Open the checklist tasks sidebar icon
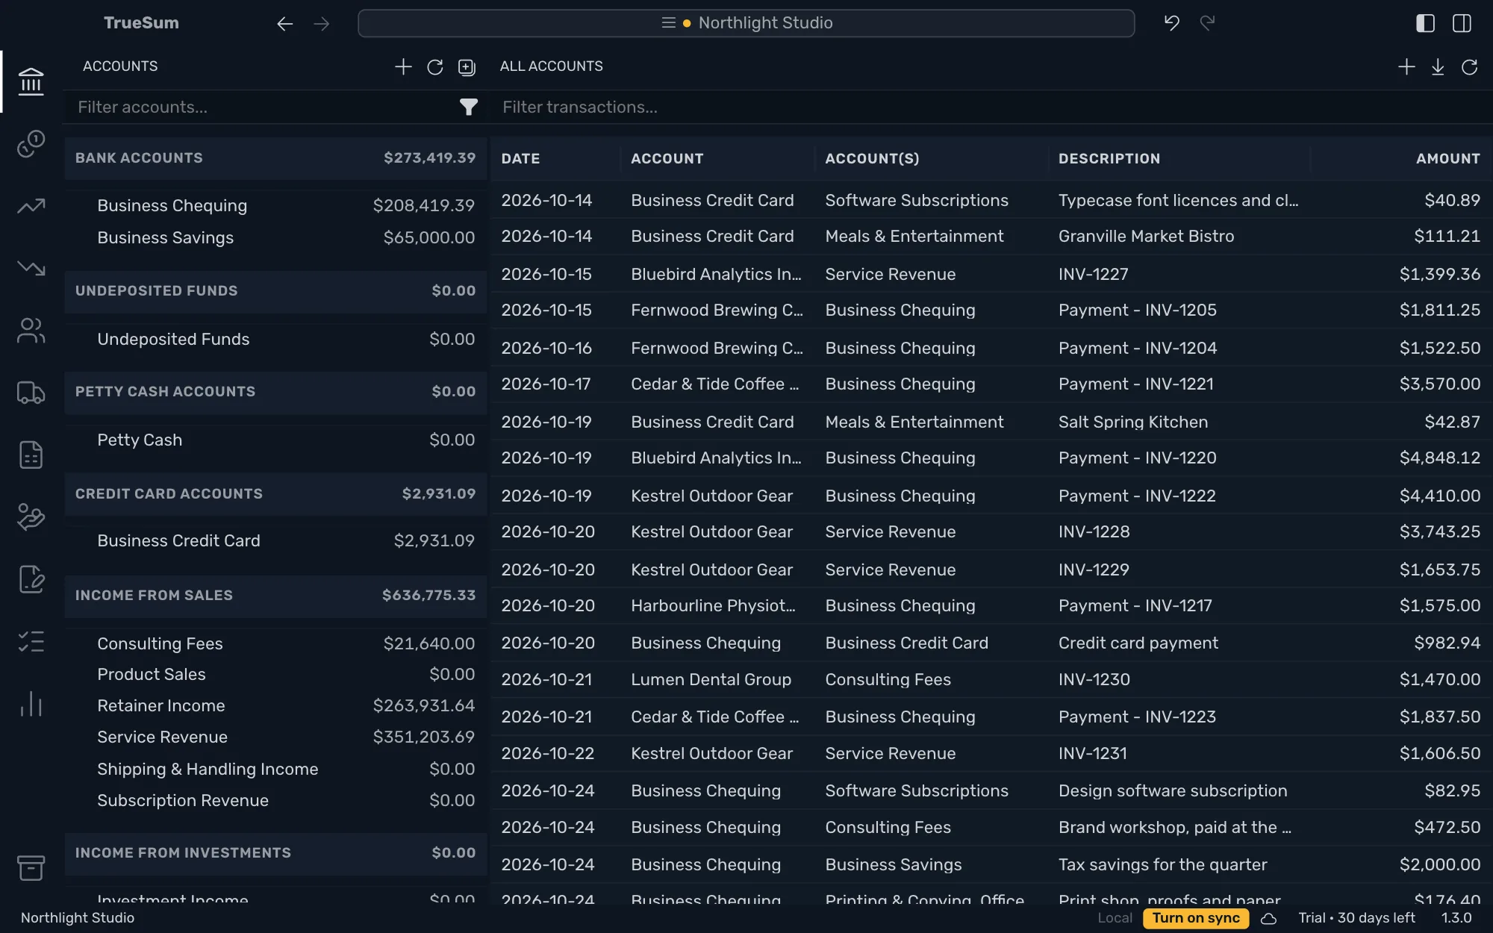This screenshot has width=1493, height=933. click(31, 641)
